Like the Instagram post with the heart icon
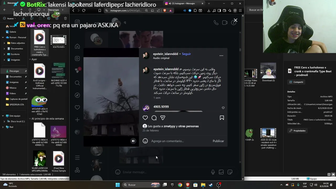The image size is (336, 189). (145, 118)
